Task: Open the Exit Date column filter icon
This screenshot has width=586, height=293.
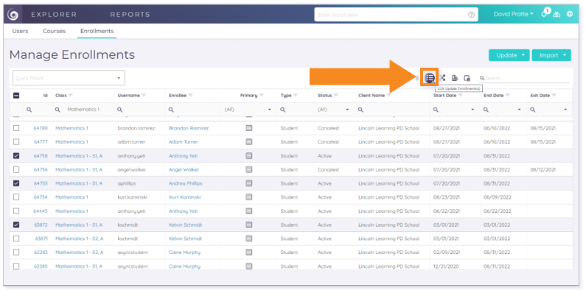Action: (554, 96)
